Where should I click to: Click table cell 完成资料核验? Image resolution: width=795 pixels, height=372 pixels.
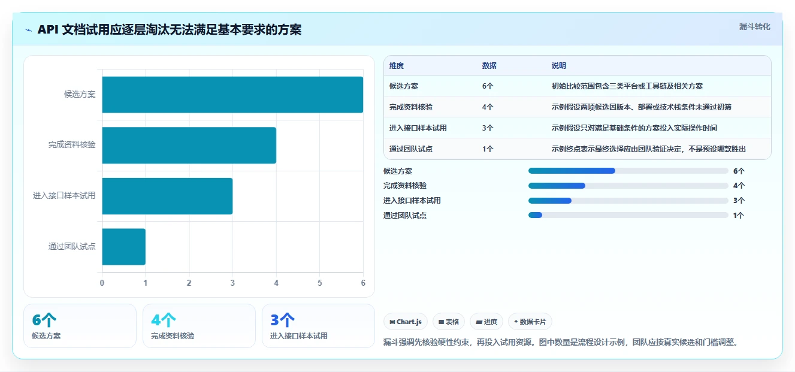[x=411, y=107]
